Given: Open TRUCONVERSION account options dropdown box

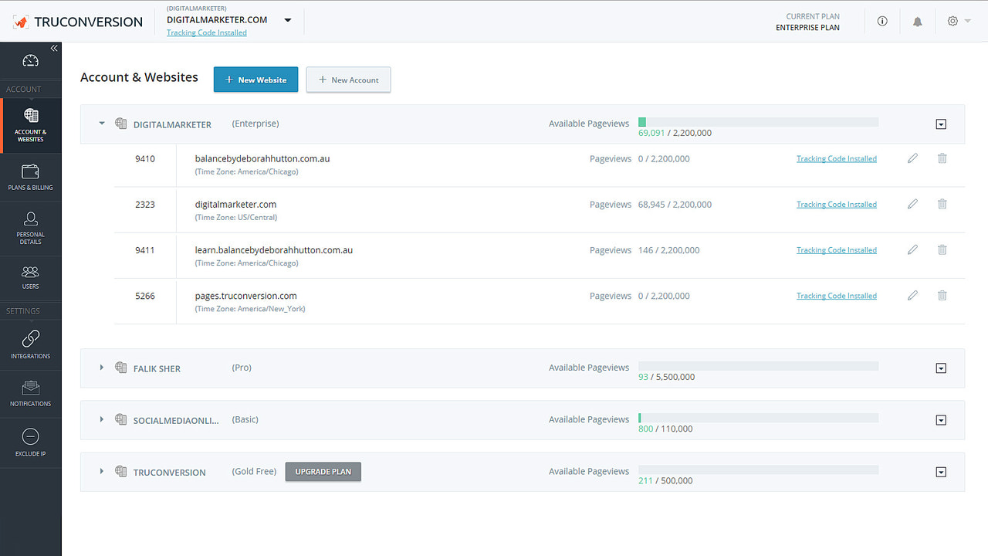Looking at the screenshot, I should (x=941, y=472).
